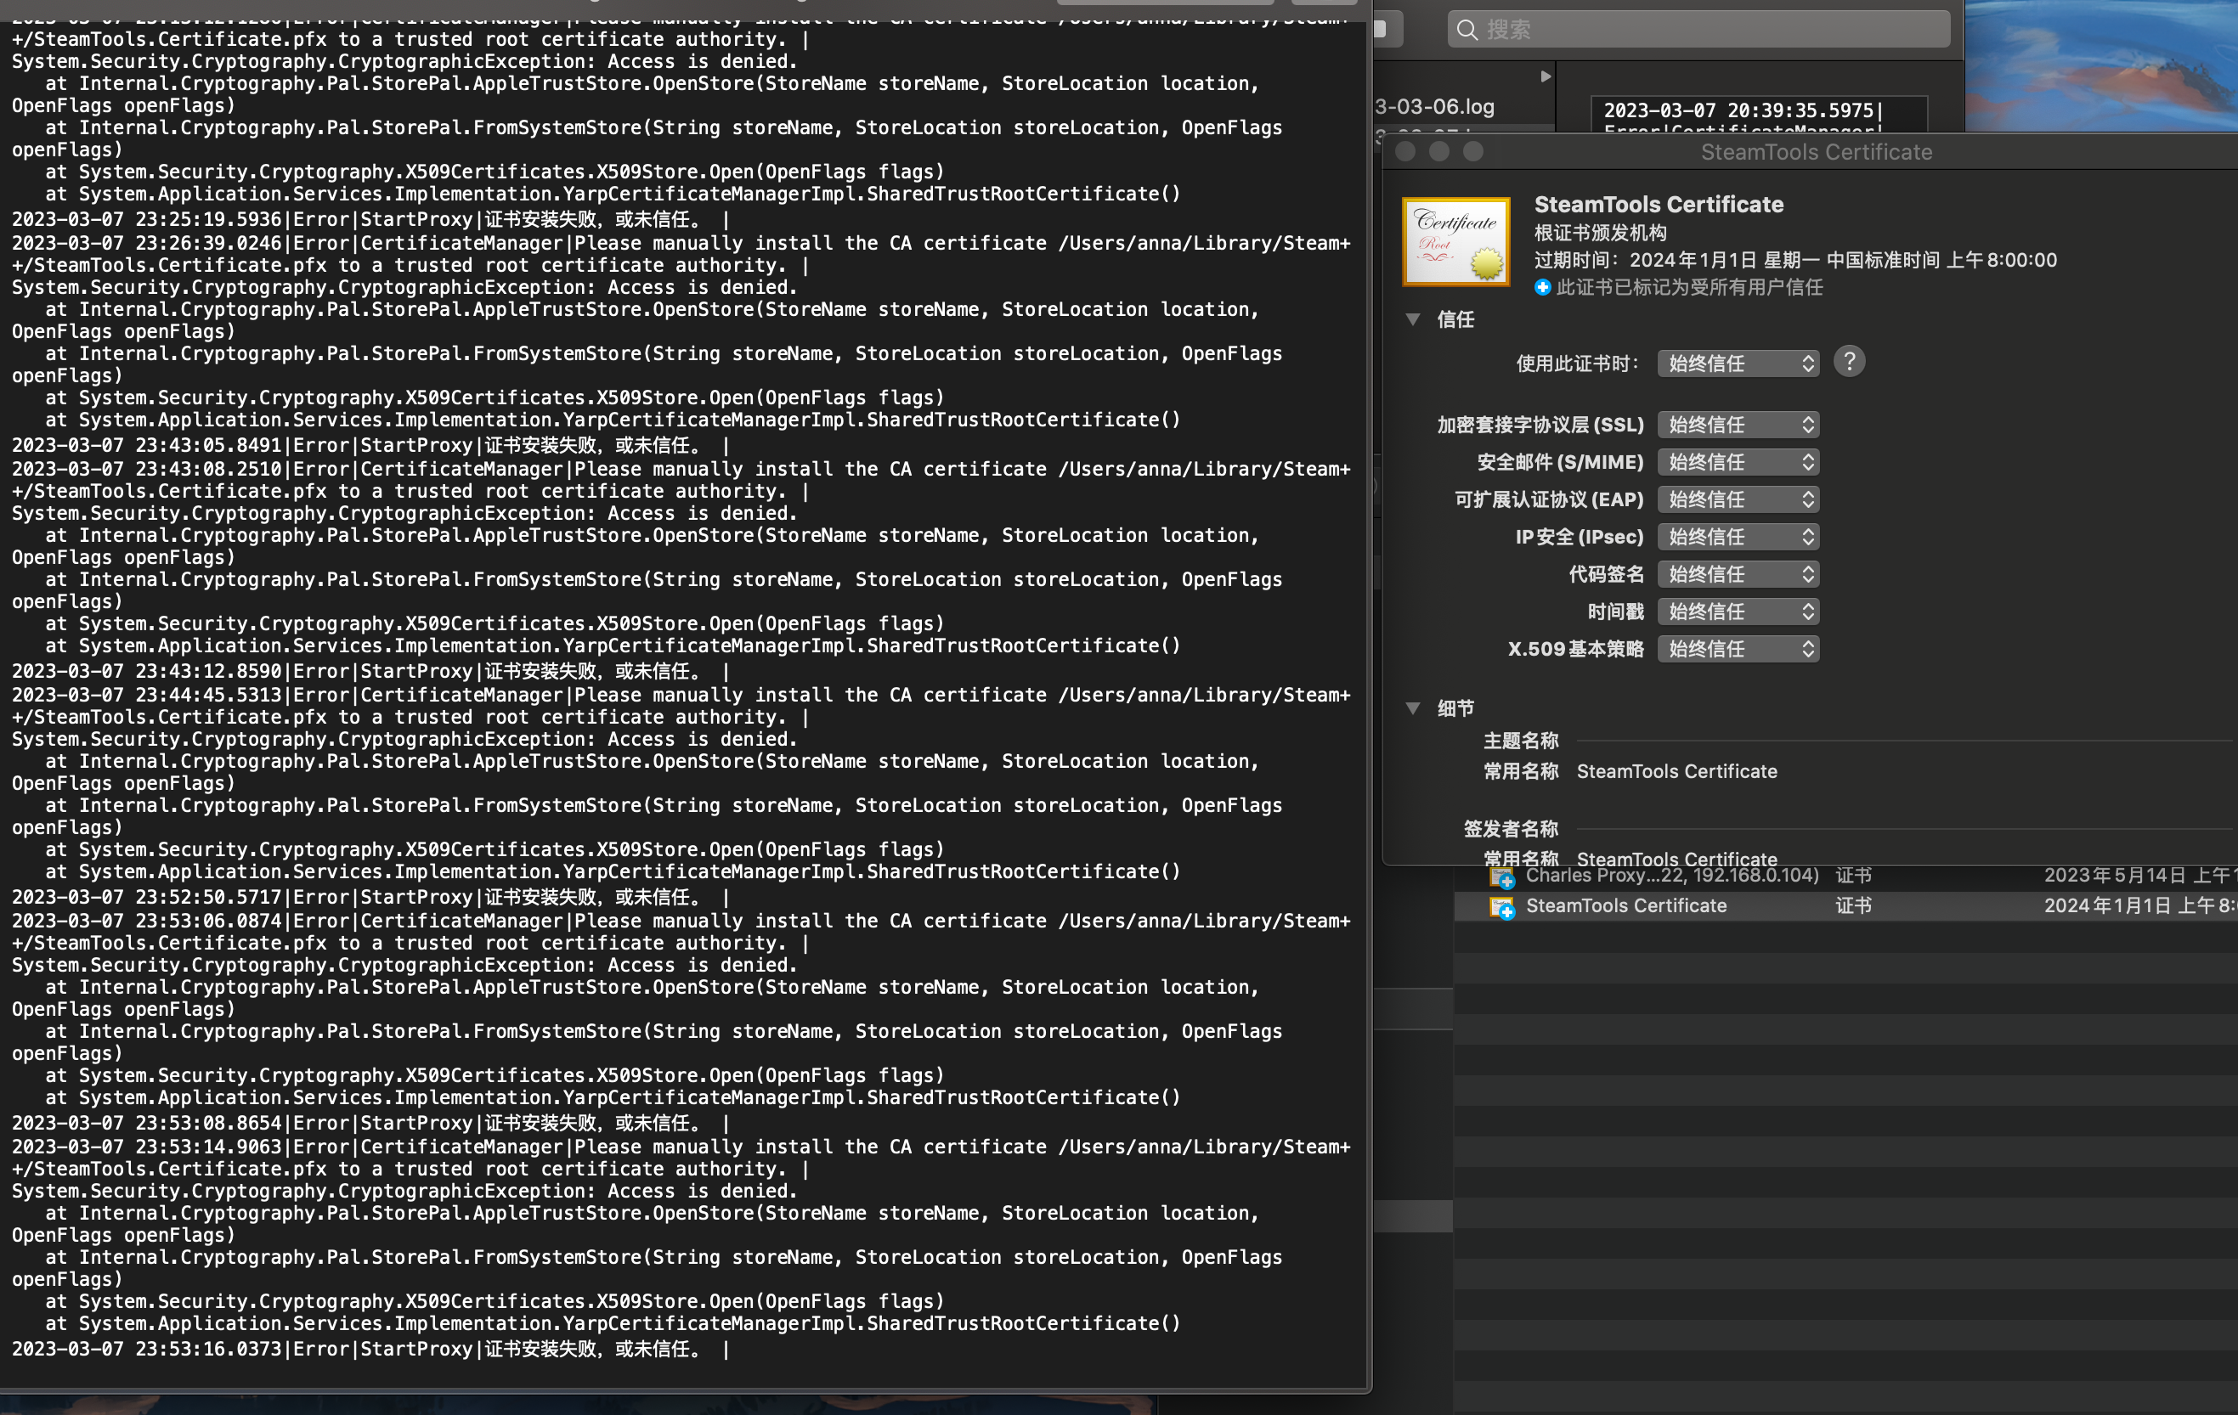Click the SteamTools certificate root icon image
The image size is (2238, 1415).
[1455, 241]
